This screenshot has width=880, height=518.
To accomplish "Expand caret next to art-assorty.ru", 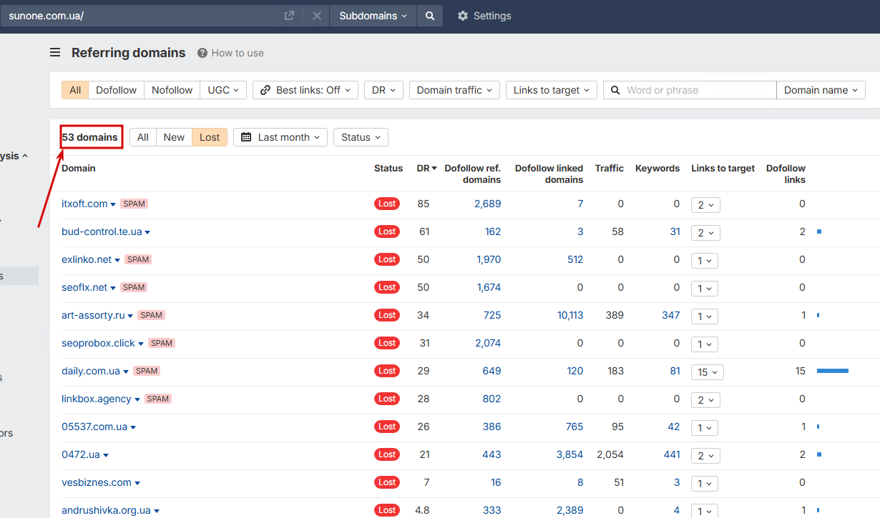I will [130, 316].
